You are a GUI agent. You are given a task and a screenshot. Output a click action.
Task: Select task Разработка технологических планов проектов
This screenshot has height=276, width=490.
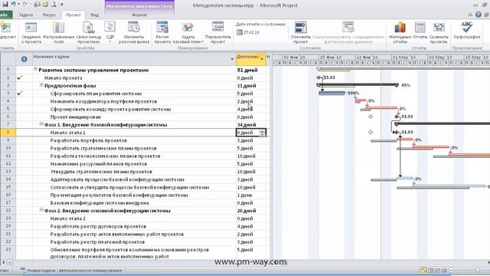coord(105,156)
